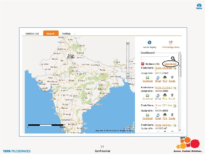Image resolution: width=205 pixels, height=154 pixels.
Task: Click printer icon for Route 108 Pickup 1
Action: (x=165, y=115)
